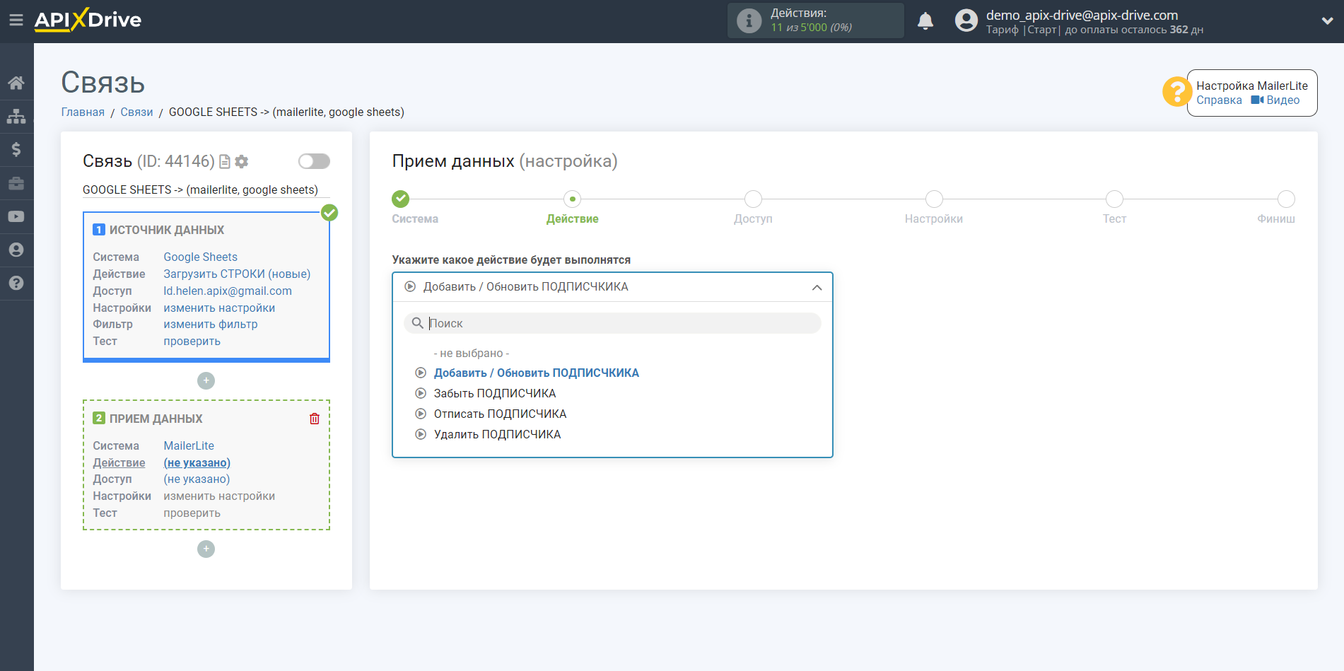Click the green check on source block

[329, 212]
